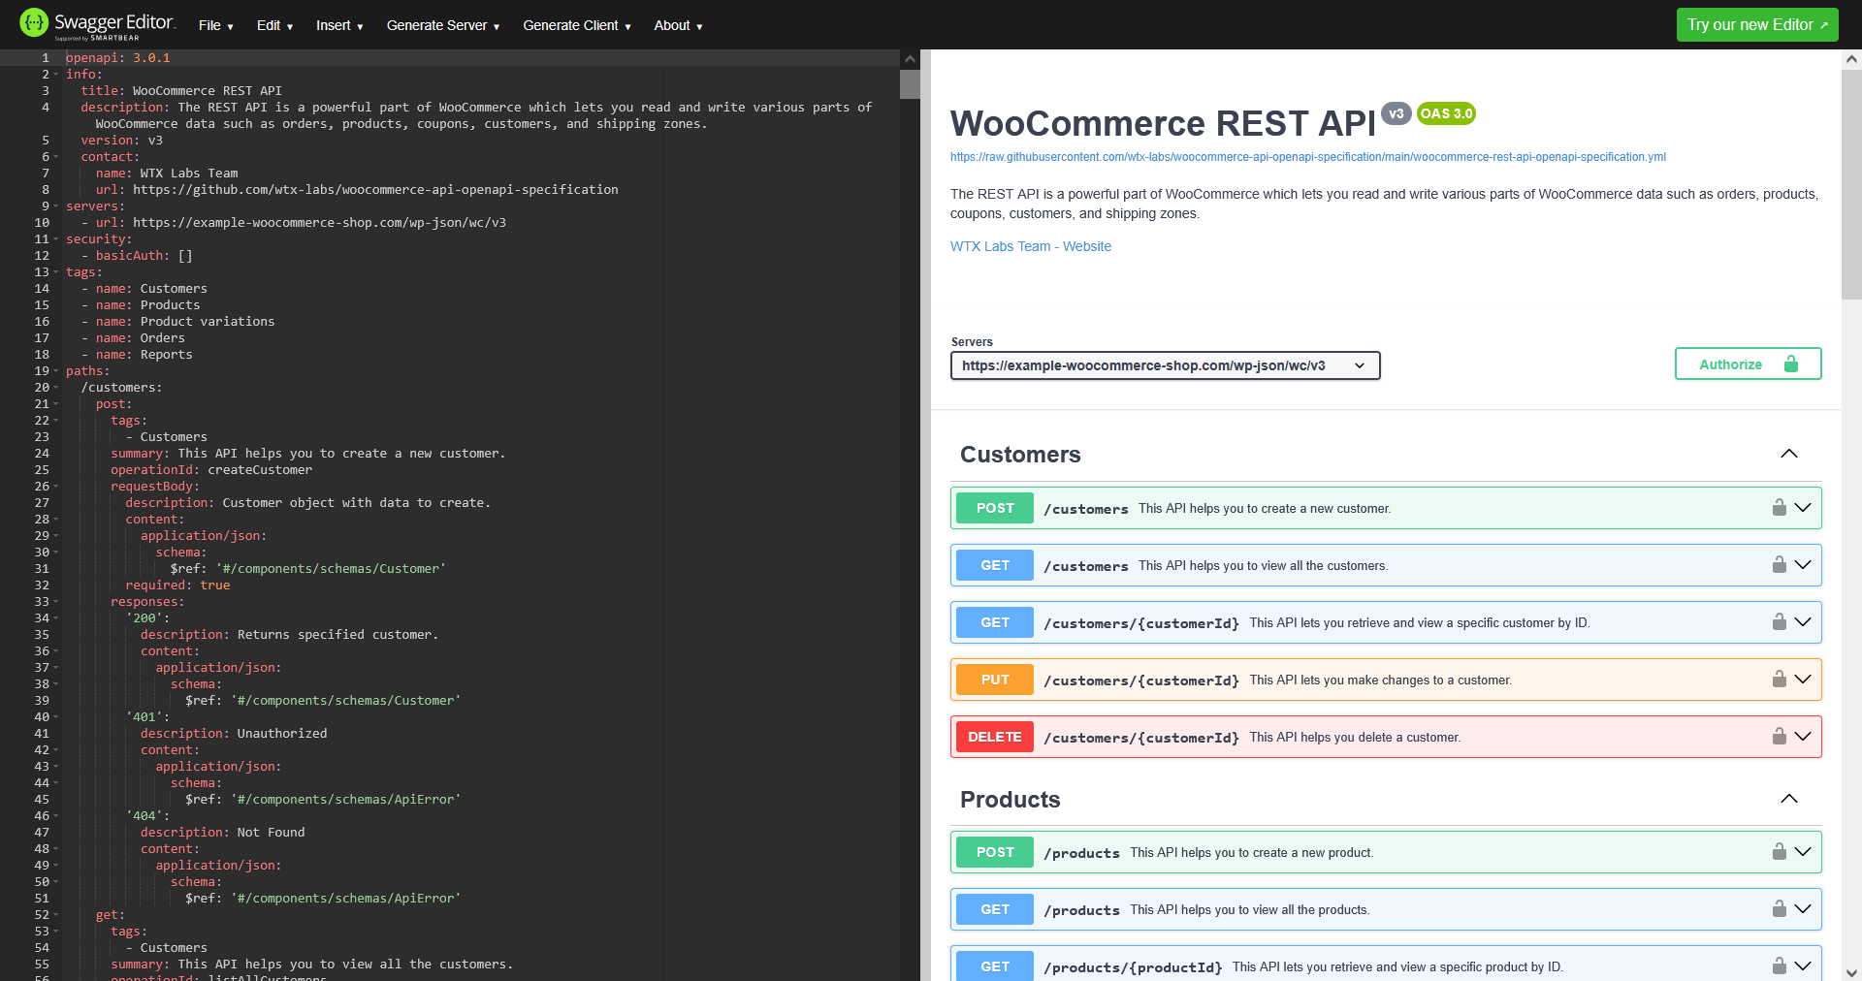Viewport: 1862px width, 981px height.
Task: Expand POST /products operation chevron
Action: coord(1803,851)
